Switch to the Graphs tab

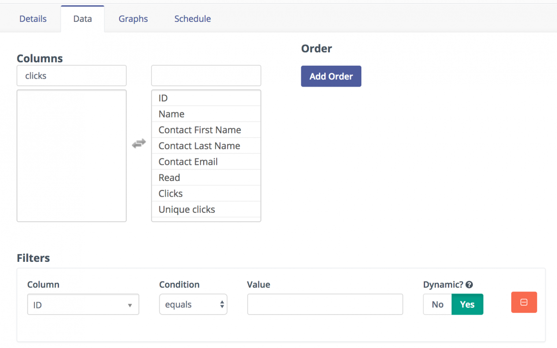[133, 19]
